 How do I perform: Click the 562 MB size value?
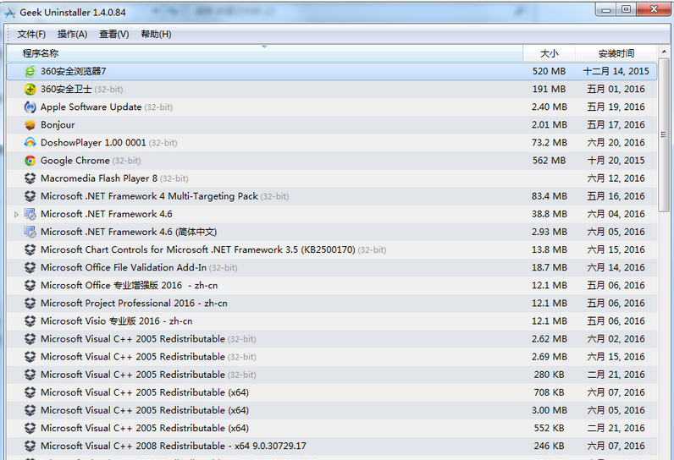click(549, 161)
